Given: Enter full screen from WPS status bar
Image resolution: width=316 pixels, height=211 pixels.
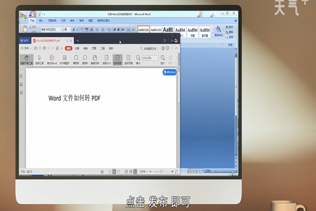Looking at the screenshot, I should [176, 171].
